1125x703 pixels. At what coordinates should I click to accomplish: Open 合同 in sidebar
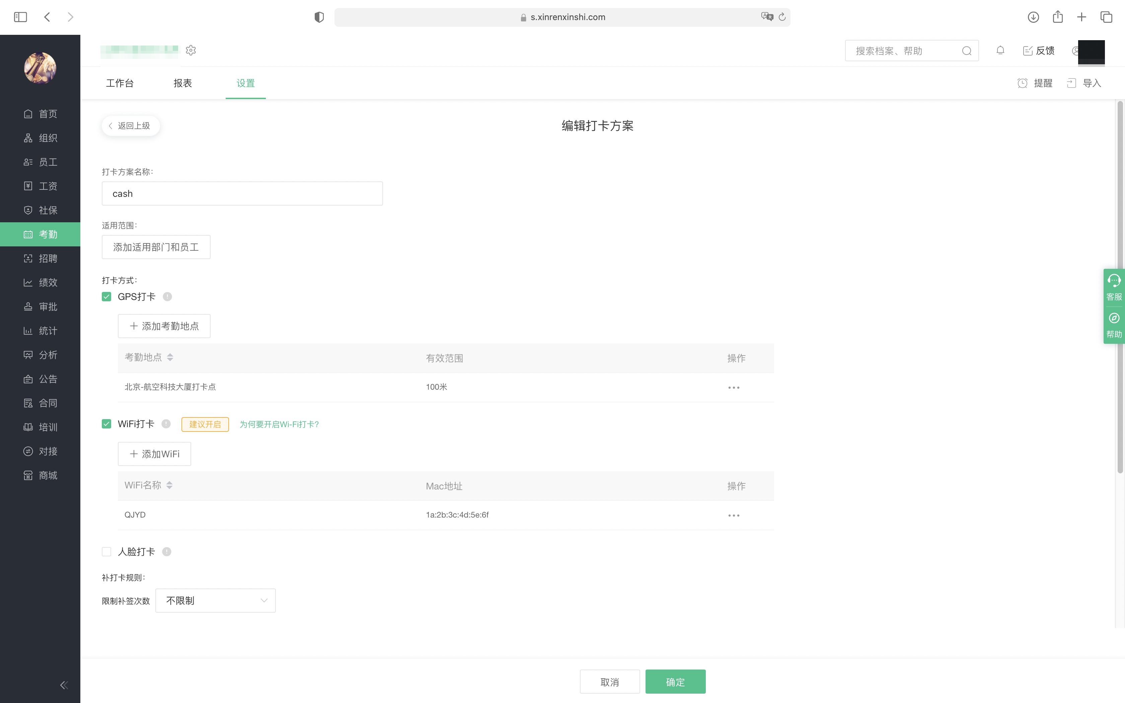[x=40, y=403]
